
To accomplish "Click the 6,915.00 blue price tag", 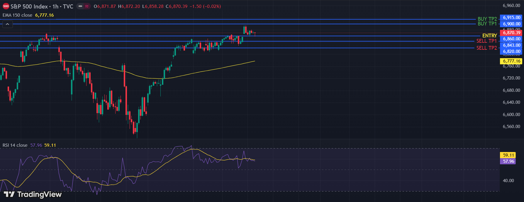I will [x=511, y=18].
